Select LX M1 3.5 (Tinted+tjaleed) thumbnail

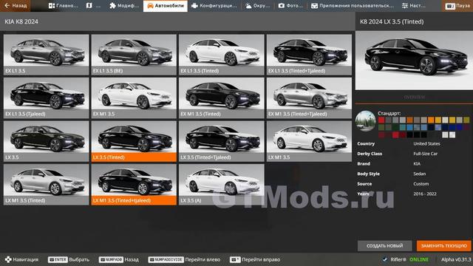pos(134,184)
